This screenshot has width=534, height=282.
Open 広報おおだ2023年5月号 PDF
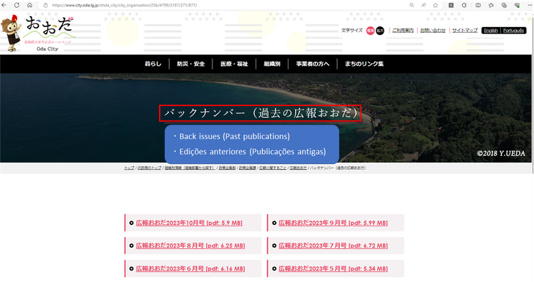coord(333,268)
